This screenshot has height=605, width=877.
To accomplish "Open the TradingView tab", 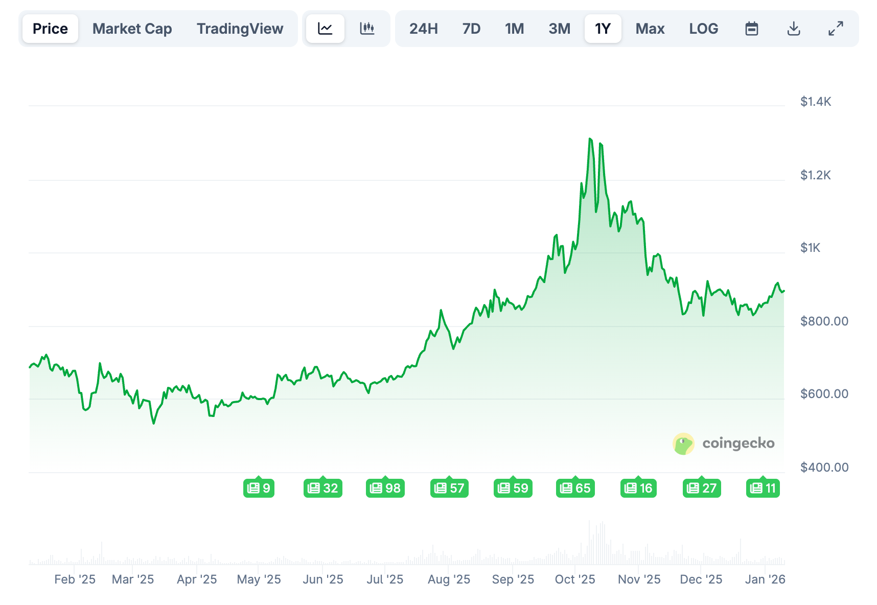I will tap(240, 29).
